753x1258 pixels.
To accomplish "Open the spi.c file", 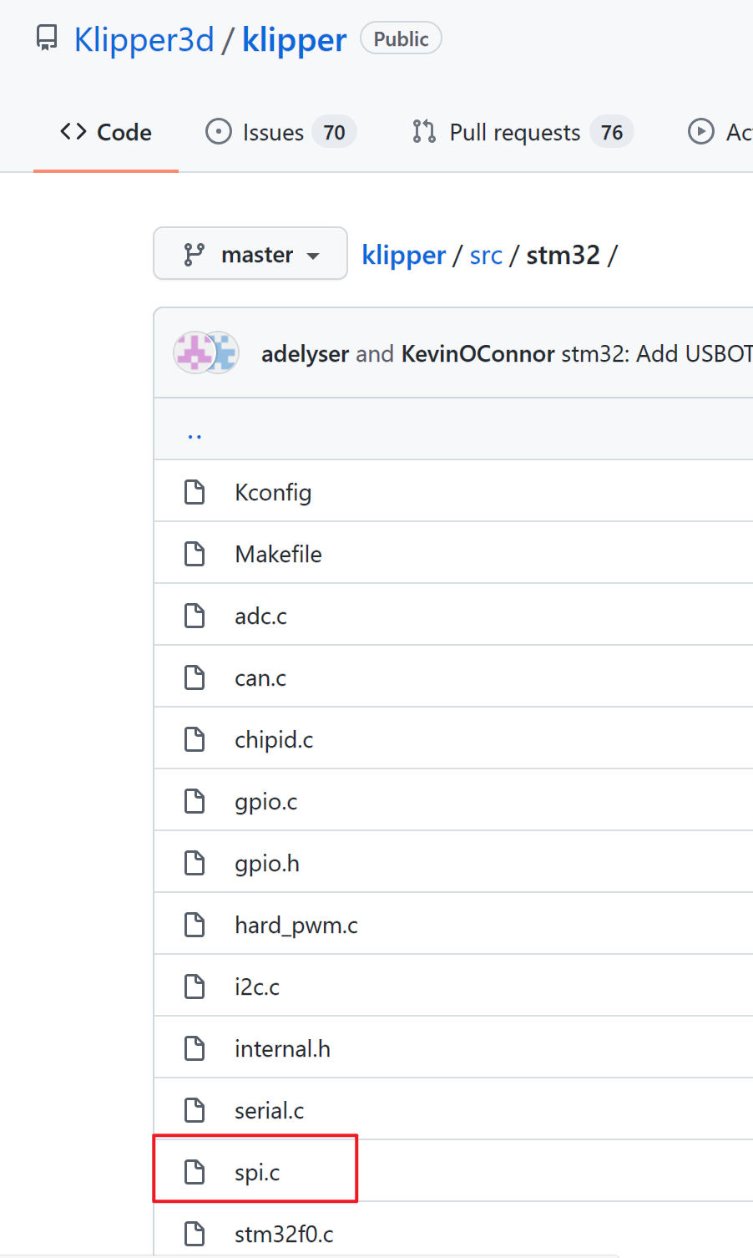I will pyautogui.click(x=257, y=1172).
